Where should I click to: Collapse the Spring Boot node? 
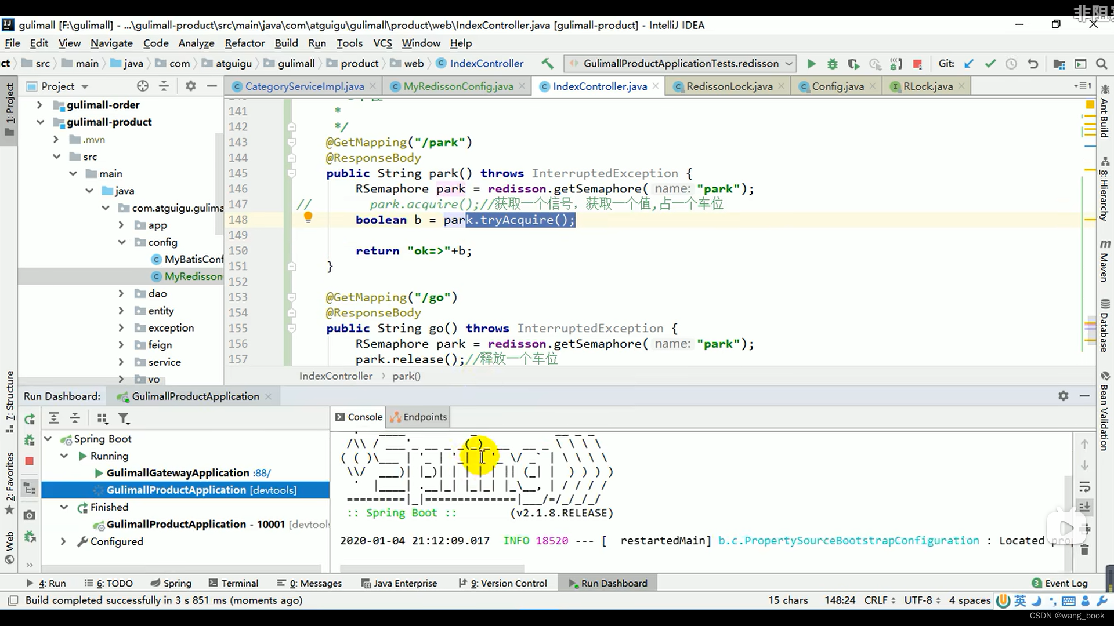(x=48, y=439)
